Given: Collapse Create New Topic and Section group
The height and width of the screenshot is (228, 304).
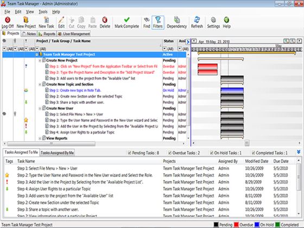Looking at the screenshot, I should pyautogui.click(x=40, y=85).
